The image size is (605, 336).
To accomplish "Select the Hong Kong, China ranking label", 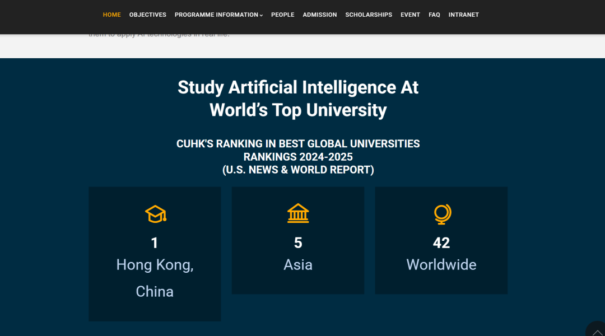I will 155,278.
